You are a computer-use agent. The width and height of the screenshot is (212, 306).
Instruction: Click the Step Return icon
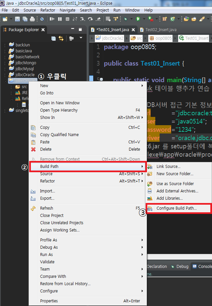click(98, 19)
